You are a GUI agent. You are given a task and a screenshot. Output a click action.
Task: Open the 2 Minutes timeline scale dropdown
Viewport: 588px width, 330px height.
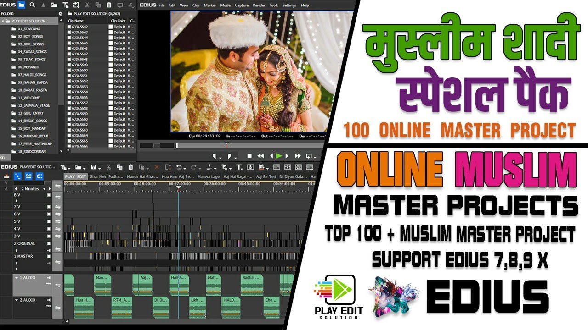tap(45, 189)
